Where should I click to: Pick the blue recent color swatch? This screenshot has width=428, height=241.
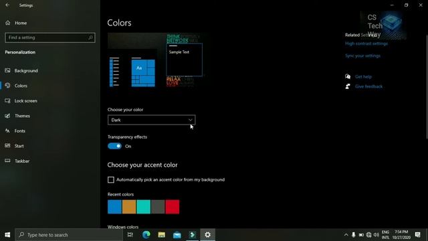[114, 207]
